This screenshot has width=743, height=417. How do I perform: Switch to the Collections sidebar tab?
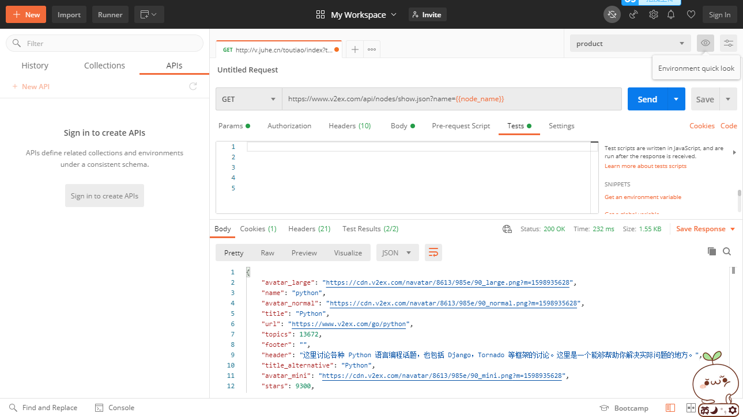[x=104, y=66]
